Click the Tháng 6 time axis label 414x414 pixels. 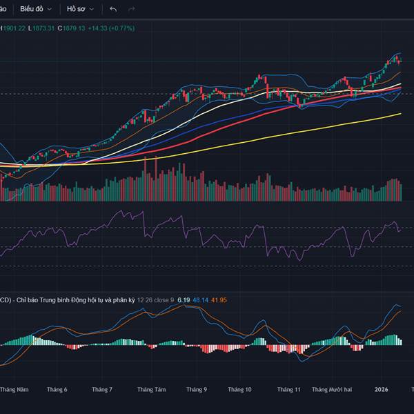pos(57,390)
